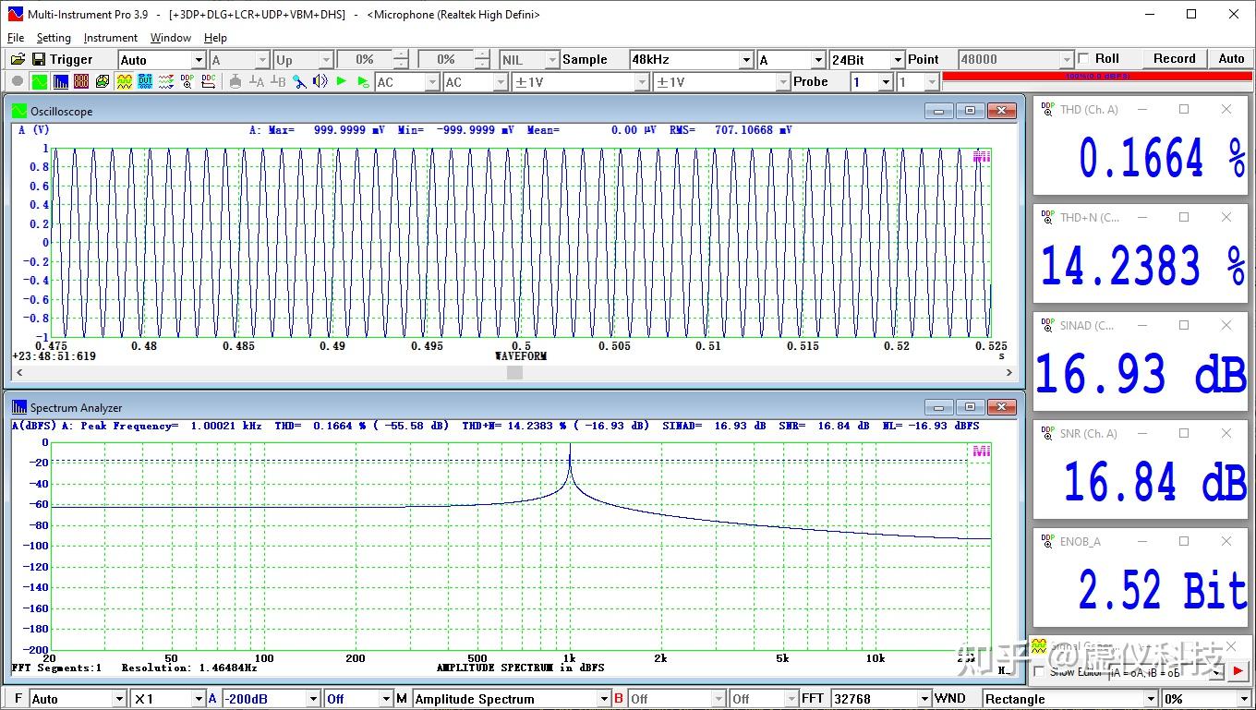
Task: Open the Setting menu
Action: [x=54, y=38]
